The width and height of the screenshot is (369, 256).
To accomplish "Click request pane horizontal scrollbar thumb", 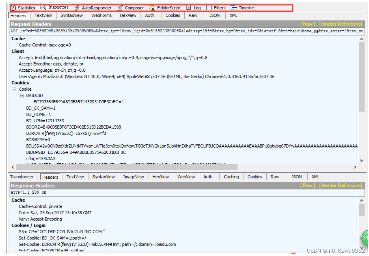I will click(126, 167).
